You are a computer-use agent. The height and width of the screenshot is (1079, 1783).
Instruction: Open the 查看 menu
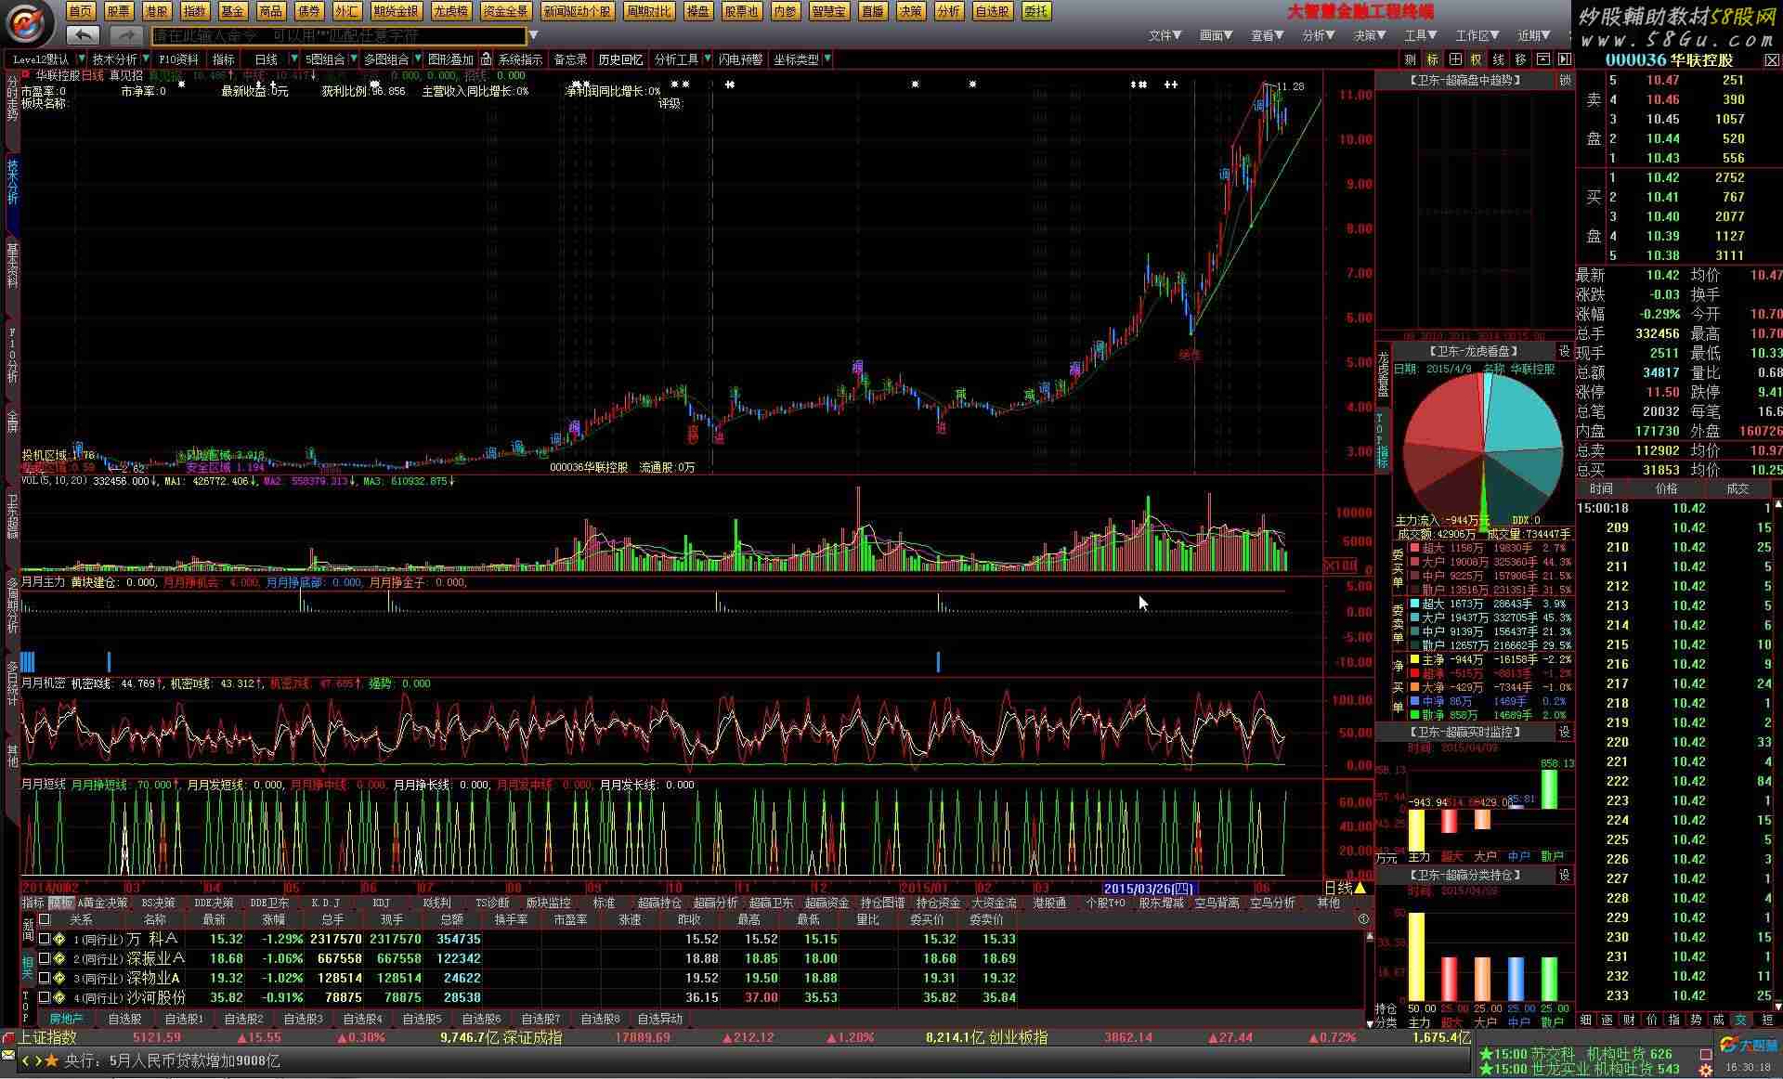[1267, 35]
